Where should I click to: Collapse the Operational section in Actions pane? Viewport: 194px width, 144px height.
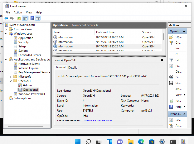184,31
